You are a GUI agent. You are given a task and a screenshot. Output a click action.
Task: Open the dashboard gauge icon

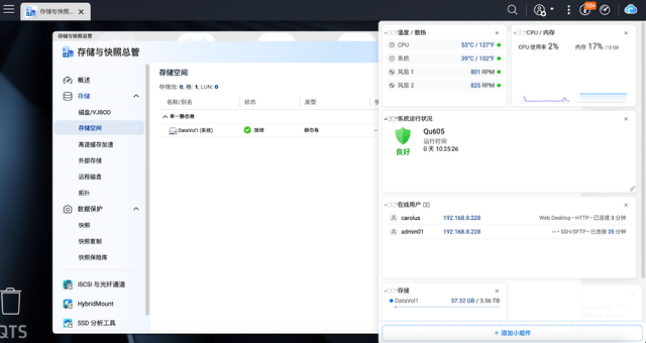point(604,10)
